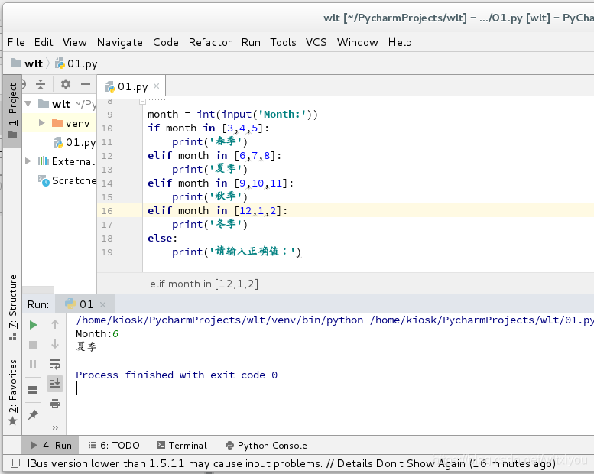Toggle tool window quick access icon
Image resolution: width=594 pixels, height=474 pixels.
(x=15, y=463)
